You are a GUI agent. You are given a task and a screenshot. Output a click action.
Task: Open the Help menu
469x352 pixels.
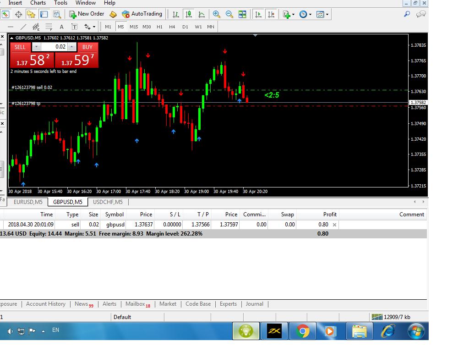tap(109, 3)
